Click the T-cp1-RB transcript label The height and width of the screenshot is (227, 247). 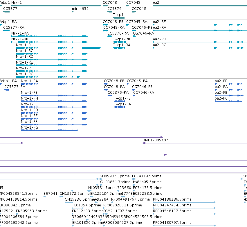click(121, 39)
